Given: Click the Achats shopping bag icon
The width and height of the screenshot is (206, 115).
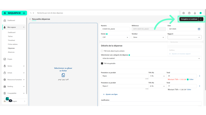Looking at the screenshot, I should 5,73.
